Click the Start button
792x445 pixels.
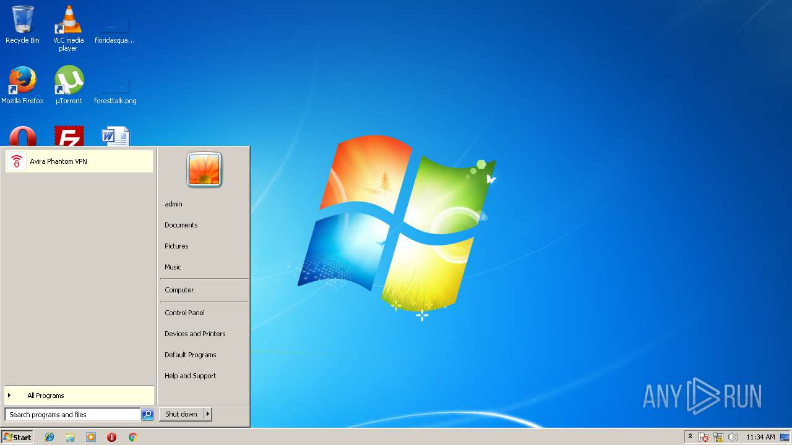(x=17, y=437)
